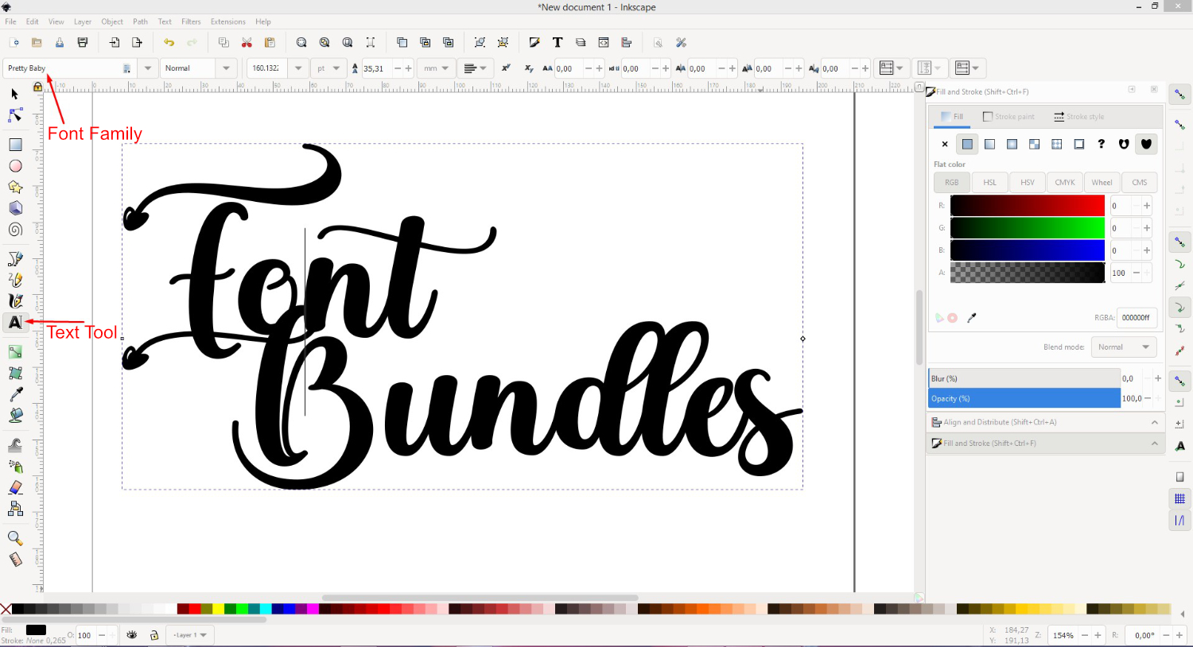Select the Ellipse tool
1193x647 pixels.
coord(15,166)
